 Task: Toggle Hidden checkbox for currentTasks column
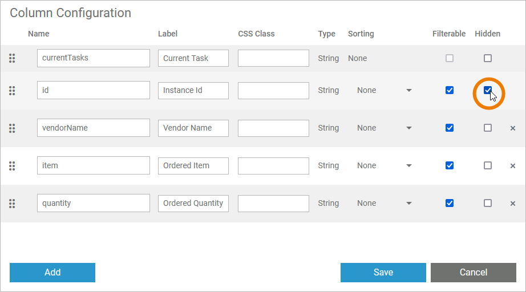click(487, 58)
